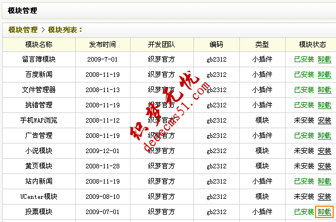The width and height of the screenshot is (336, 222).
Task: Click the date 2008-11-13
Action: (x=102, y=90)
